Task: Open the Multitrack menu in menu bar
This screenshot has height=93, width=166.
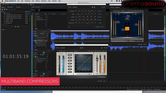Action: (x=27, y=1)
